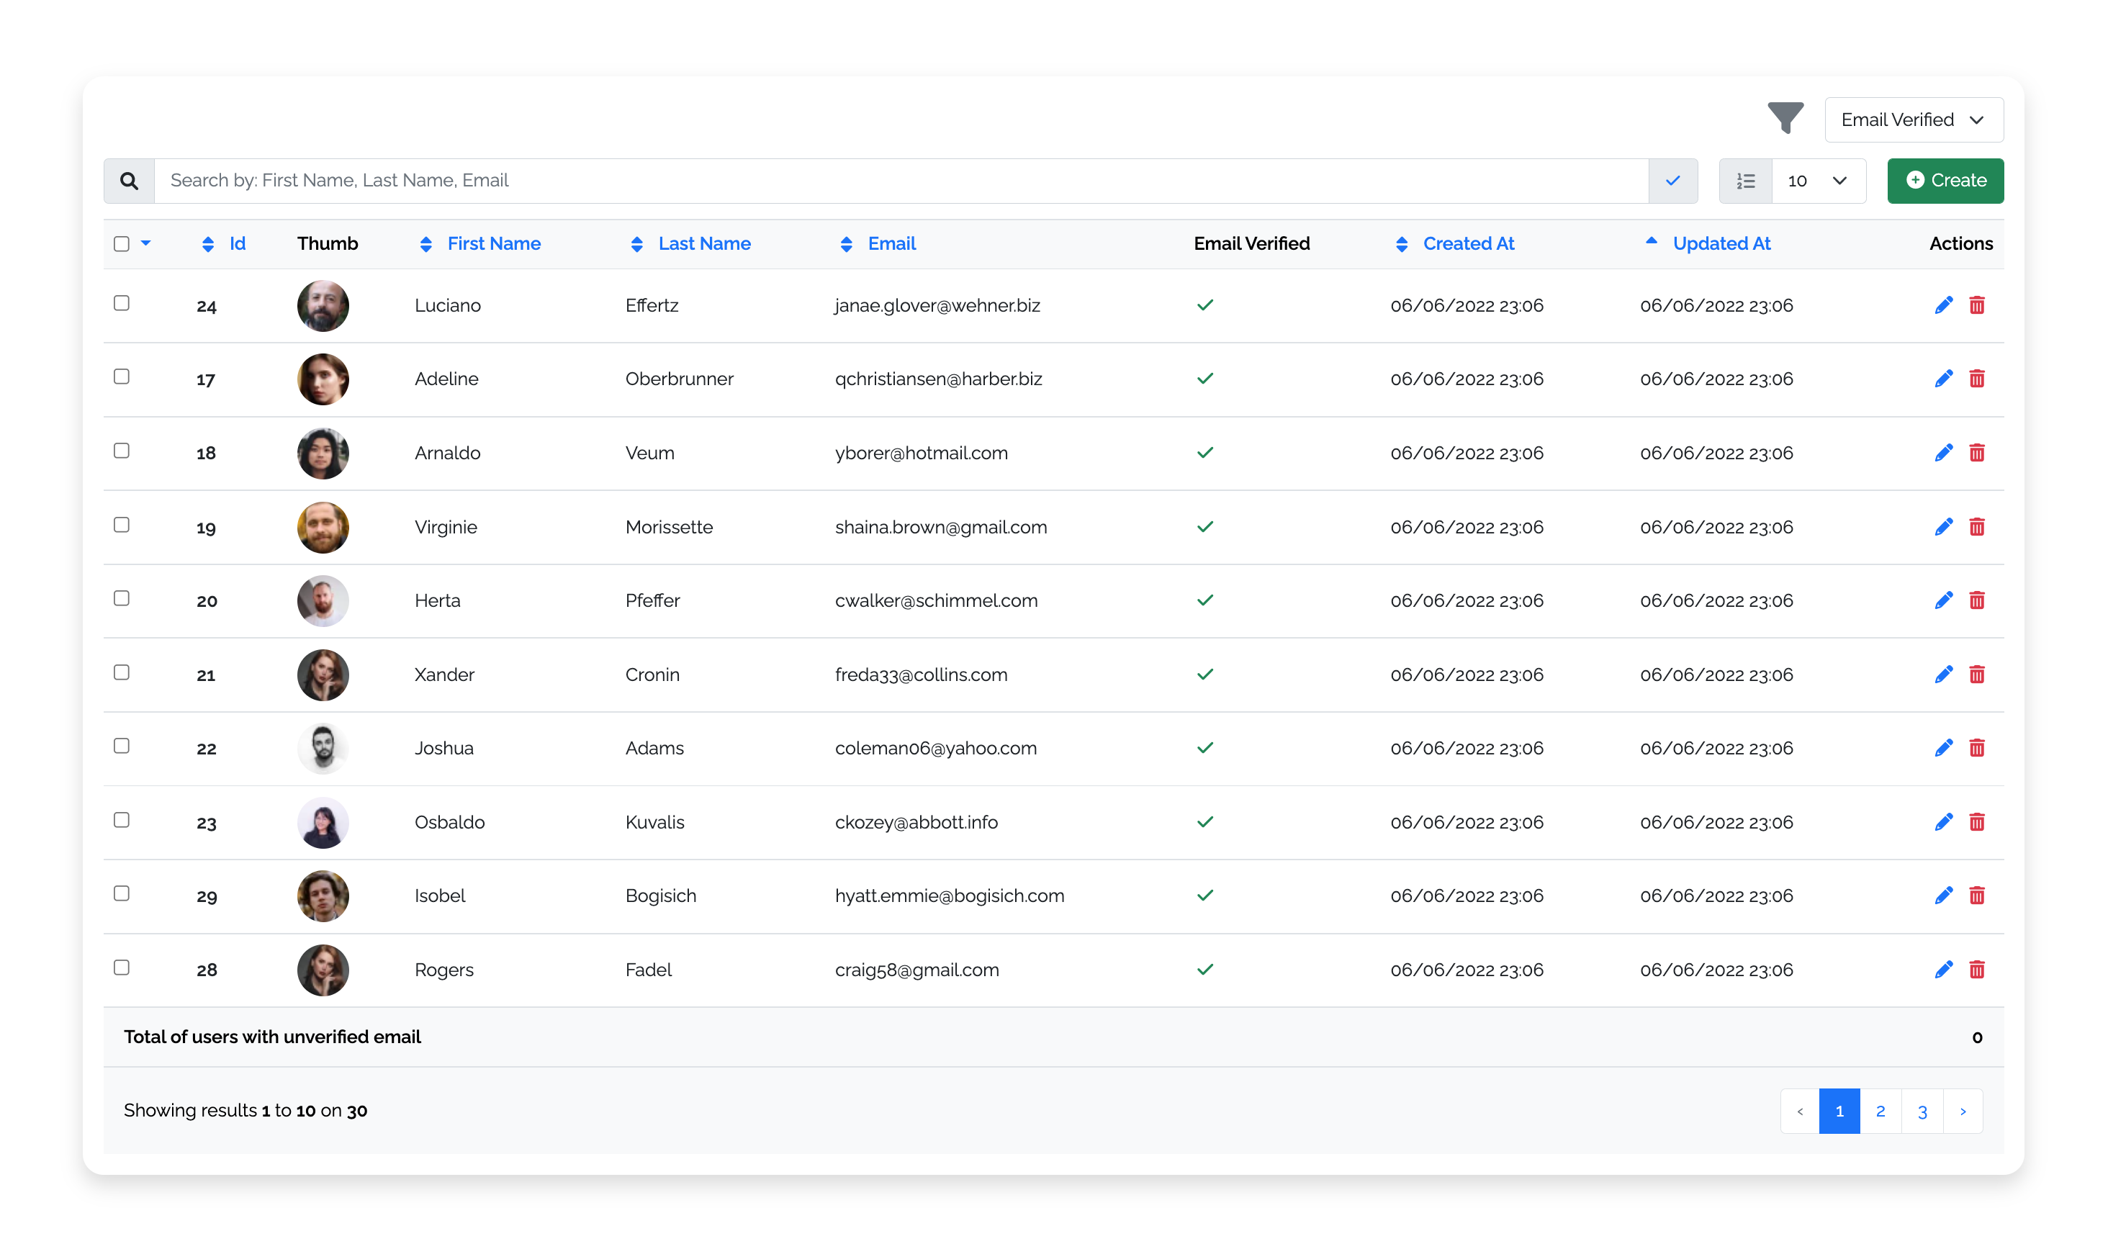Sort the table by First Name
Screen dimensions: 2108x1249
pos(494,243)
